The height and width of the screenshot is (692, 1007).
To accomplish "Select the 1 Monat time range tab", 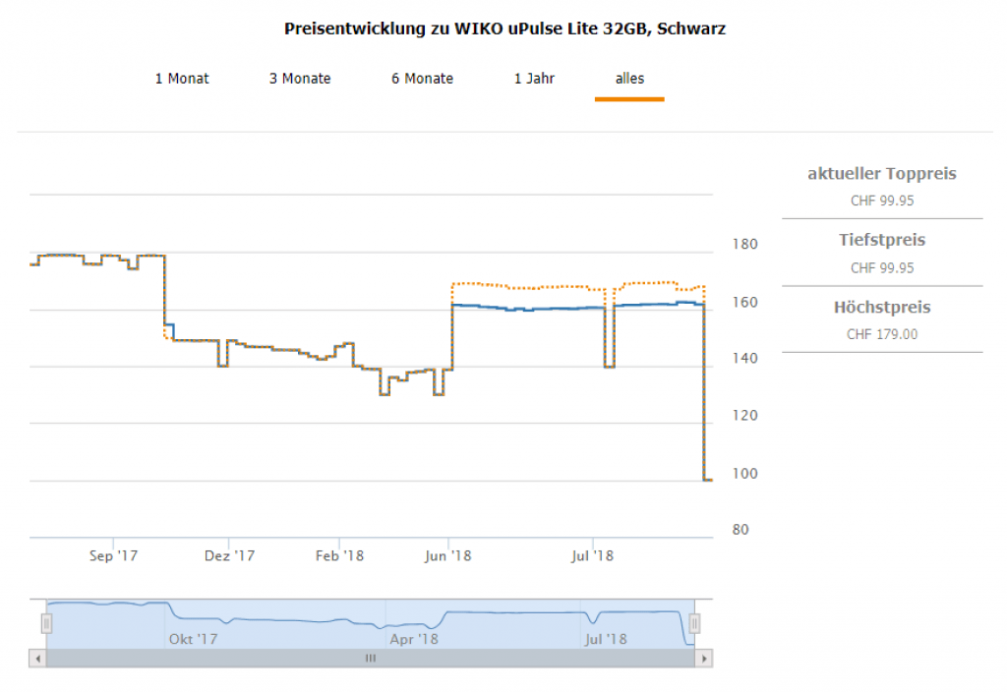I will pyautogui.click(x=182, y=79).
